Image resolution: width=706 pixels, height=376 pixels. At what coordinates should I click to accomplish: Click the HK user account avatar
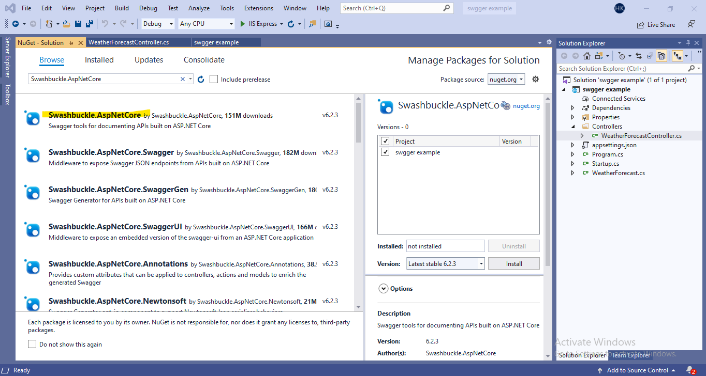[x=620, y=8]
